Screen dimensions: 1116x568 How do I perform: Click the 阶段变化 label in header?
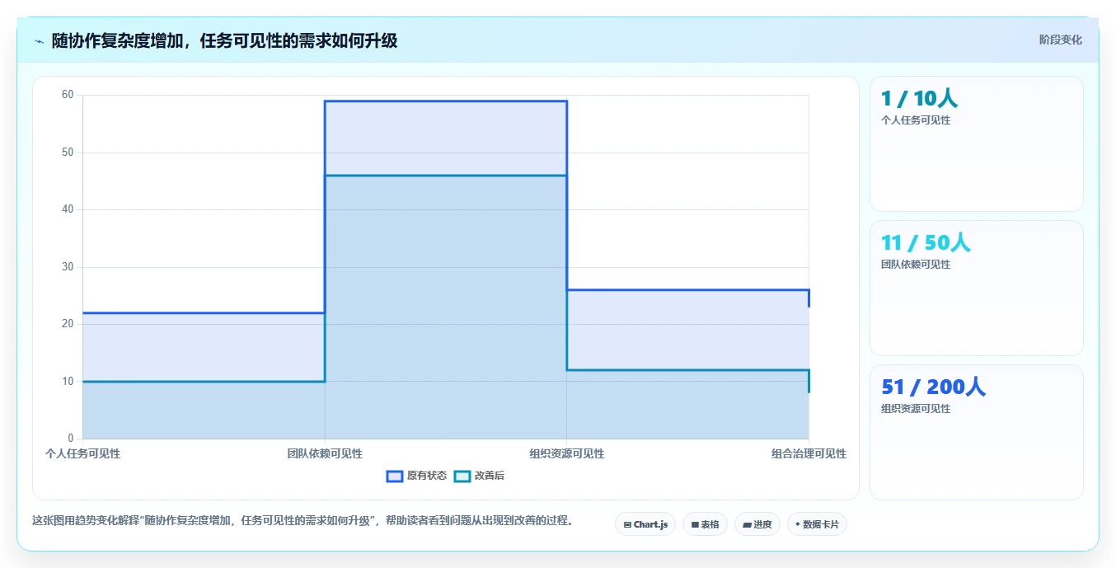pos(1061,40)
